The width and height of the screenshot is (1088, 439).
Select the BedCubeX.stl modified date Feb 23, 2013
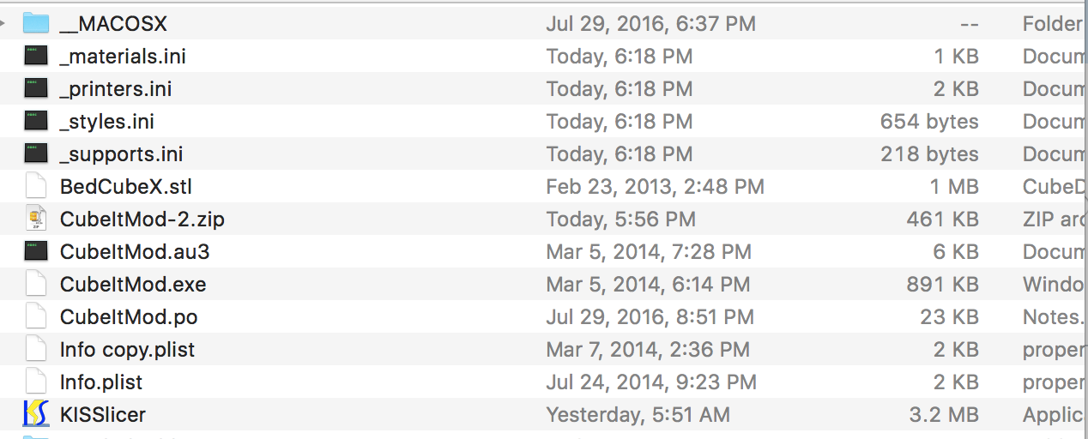655,186
